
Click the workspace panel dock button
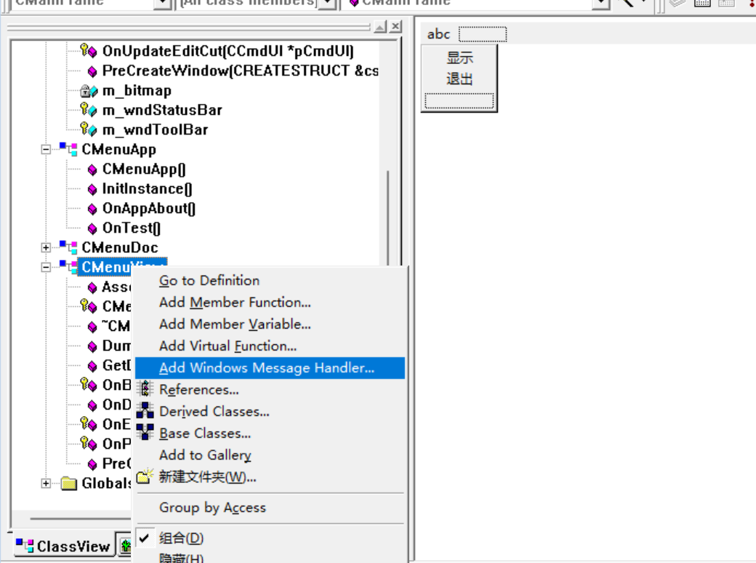pyautogui.click(x=380, y=26)
